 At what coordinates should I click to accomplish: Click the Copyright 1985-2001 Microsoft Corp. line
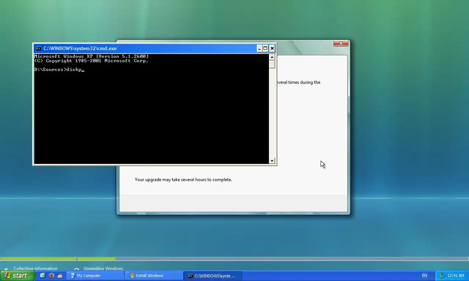91,61
